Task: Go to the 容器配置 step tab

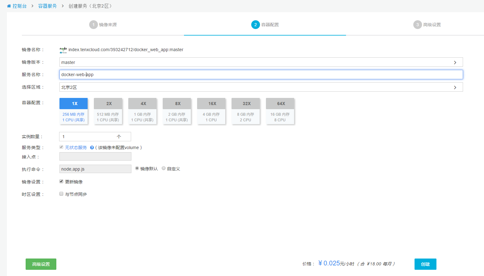Action: 265,25
